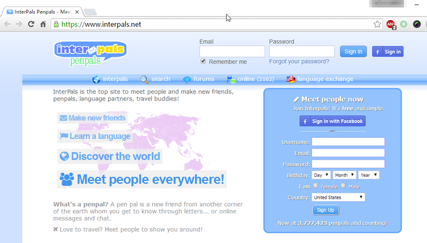
Task: Bookmark this page with star icon
Action: pyautogui.click(x=377, y=24)
